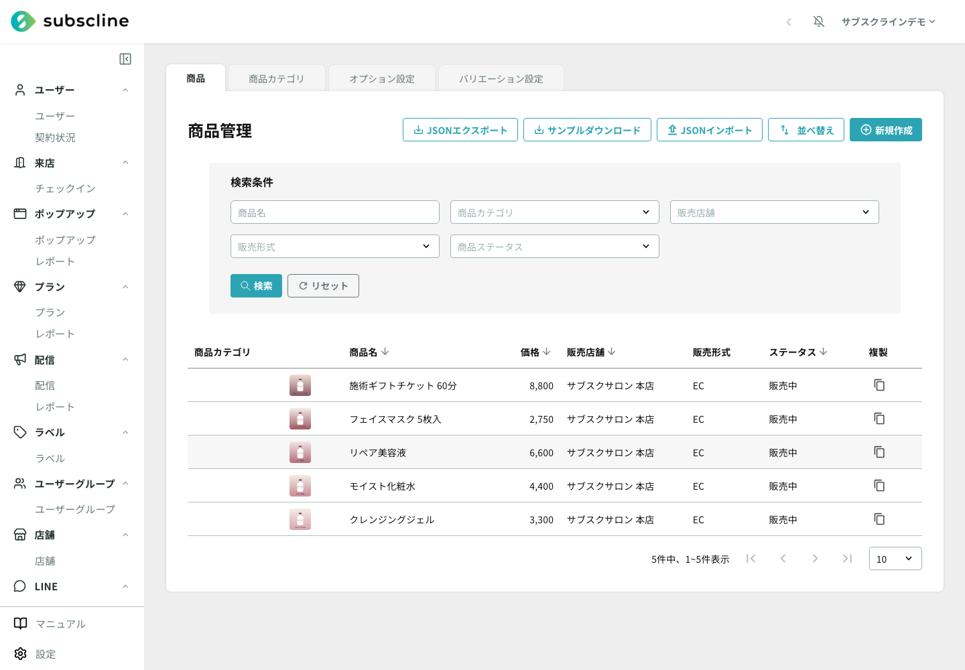Sort by 販売店舗 arrow
This screenshot has width=965, height=670.
pyautogui.click(x=612, y=352)
